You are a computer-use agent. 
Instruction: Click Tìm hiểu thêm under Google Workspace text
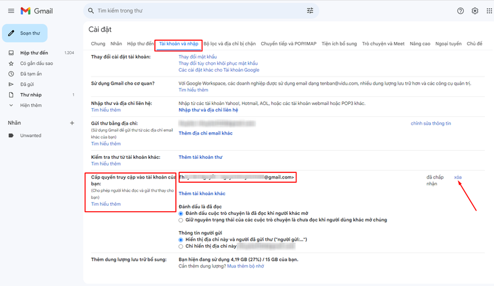click(193, 90)
